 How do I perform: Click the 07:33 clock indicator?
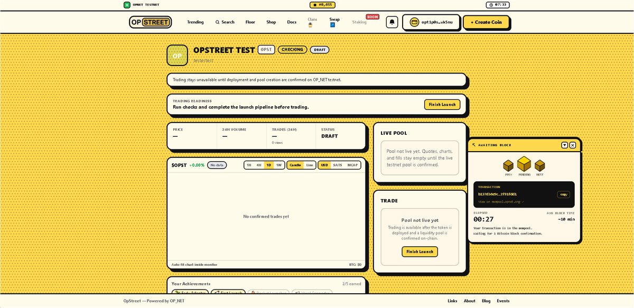498,5
